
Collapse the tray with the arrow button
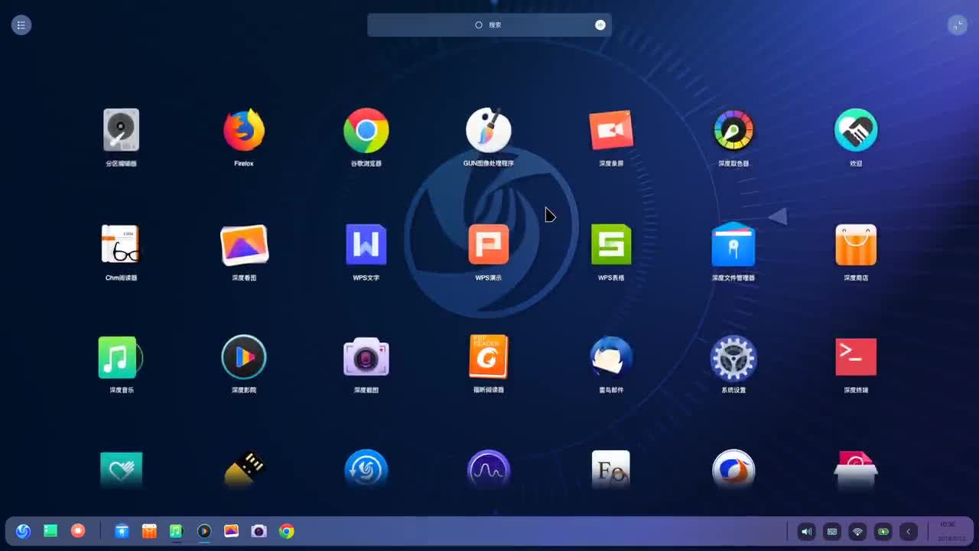tap(909, 531)
